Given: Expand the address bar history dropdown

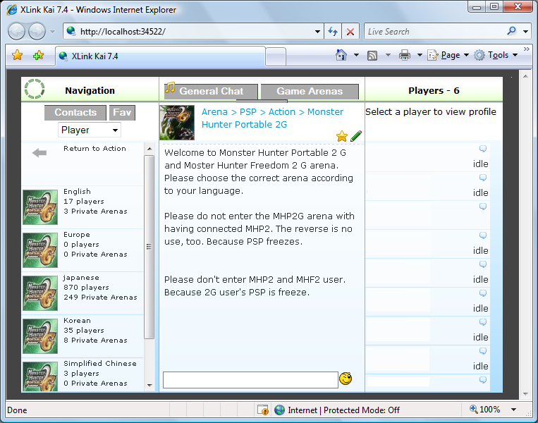Looking at the screenshot, I should [x=318, y=32].
